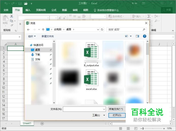The width and height of the screenshot is (176, 131).
Task: Click the Open button
Action: [117, 115]
